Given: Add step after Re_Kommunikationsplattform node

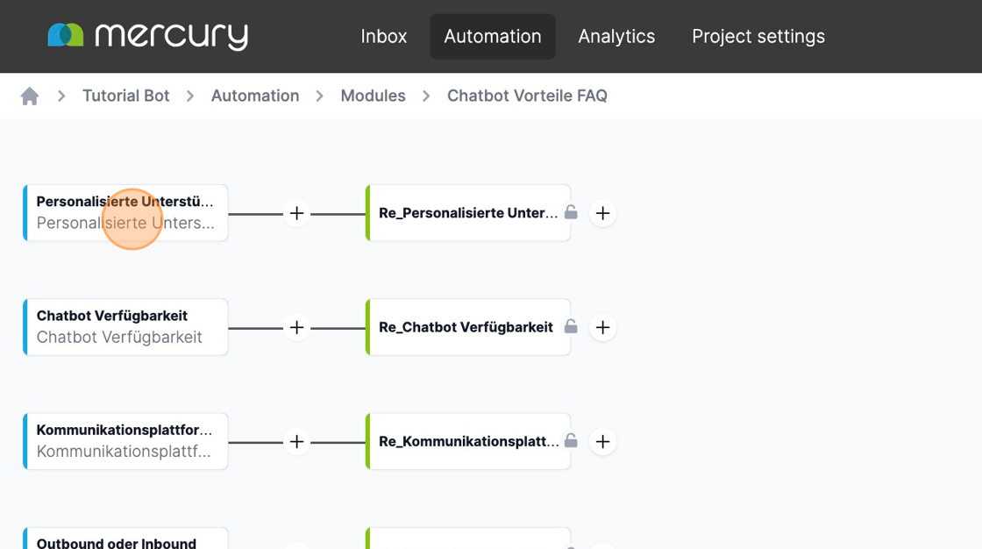Looking at the screenshot, I should [x=602, y=441].
